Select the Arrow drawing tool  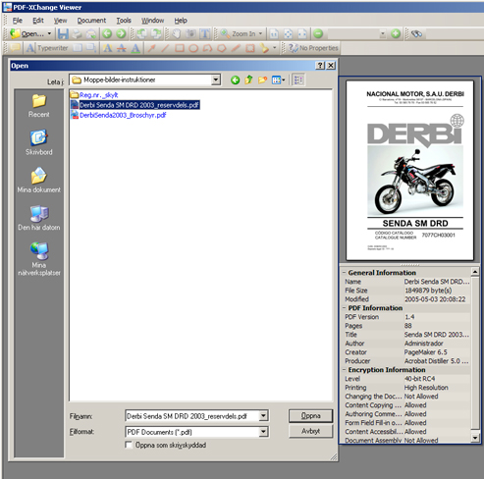[x=151, y=48]
